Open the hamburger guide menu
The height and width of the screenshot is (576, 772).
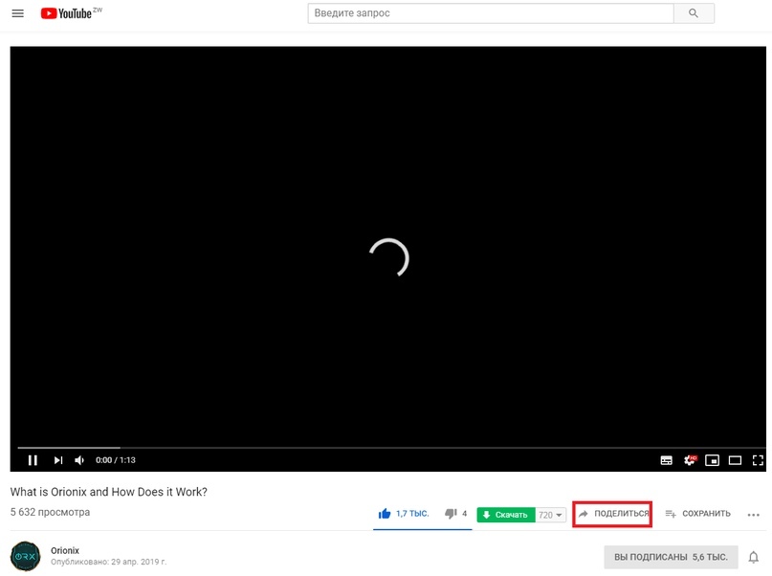(18, 13)
